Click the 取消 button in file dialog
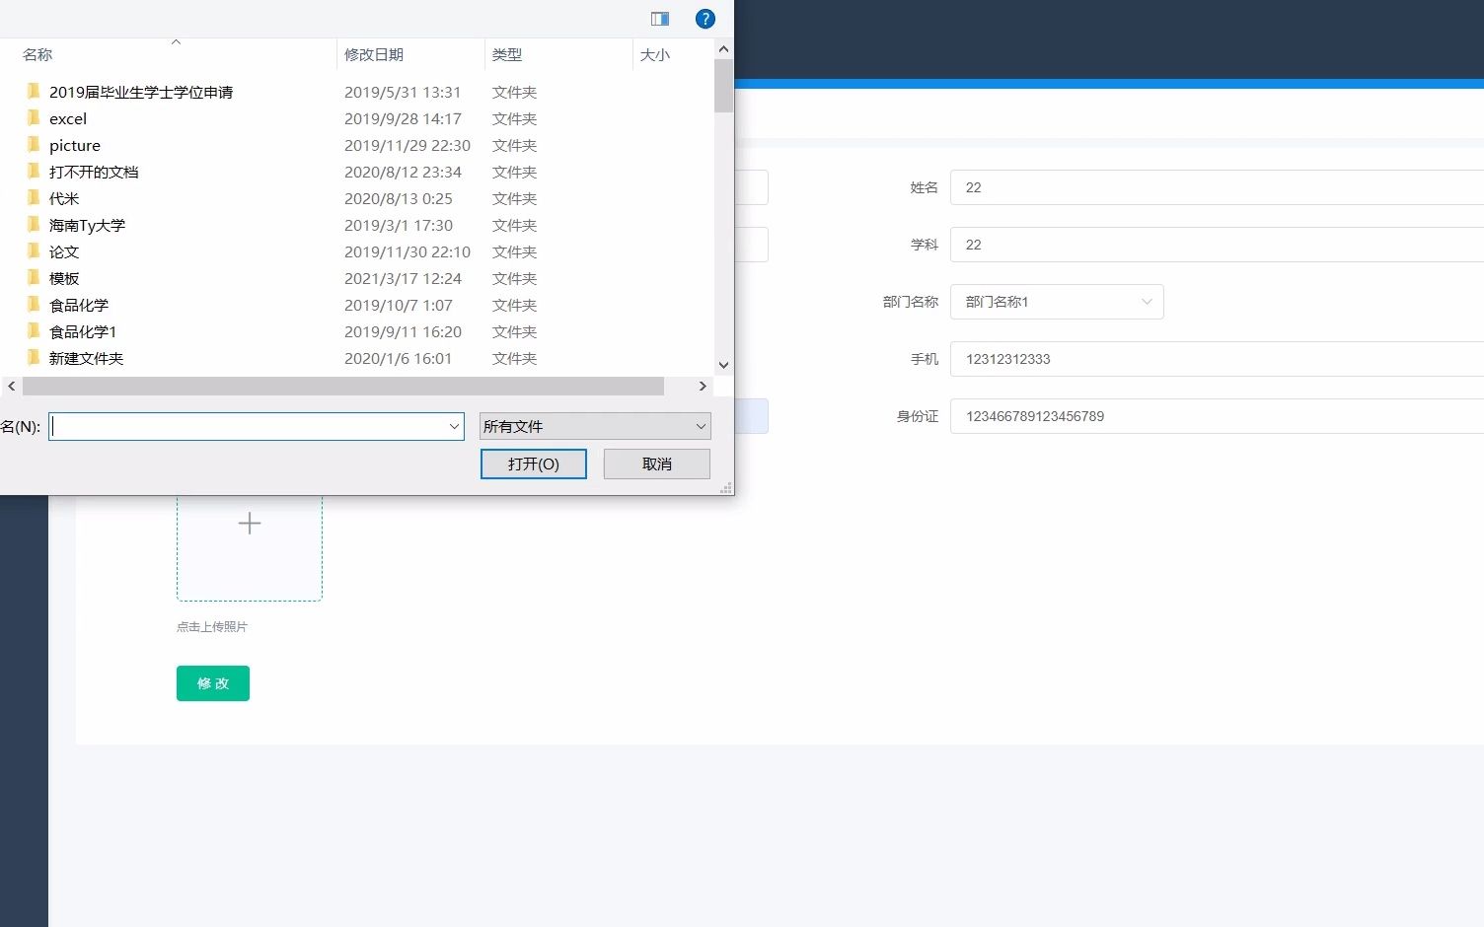 pos(657,463)
